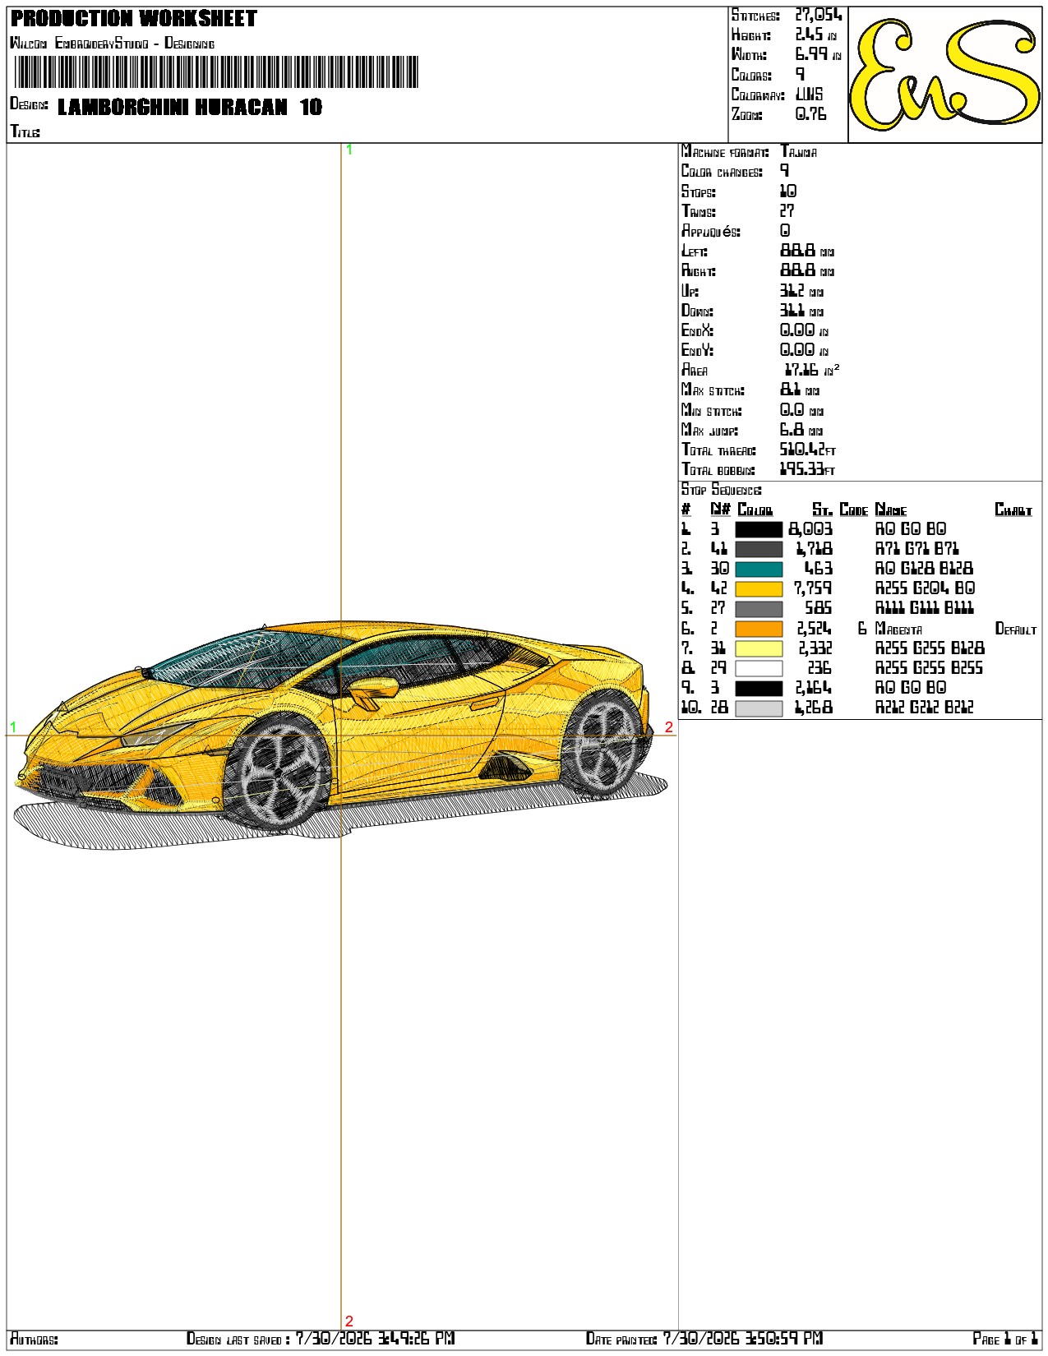
Task: Click the Authors label in footer
Action: pos(34,1340)
